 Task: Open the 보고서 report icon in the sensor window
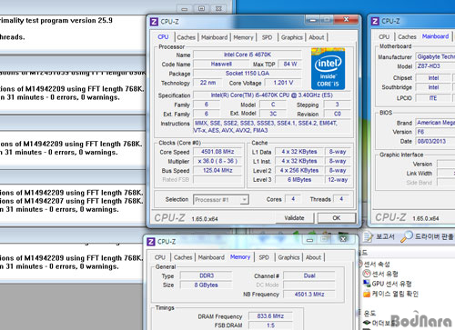[x=368, y=236]
